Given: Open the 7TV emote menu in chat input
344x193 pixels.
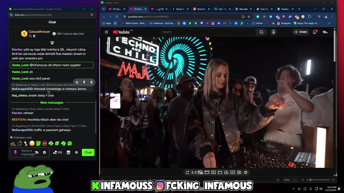Looking at the screenshot, I should [37, 152].
